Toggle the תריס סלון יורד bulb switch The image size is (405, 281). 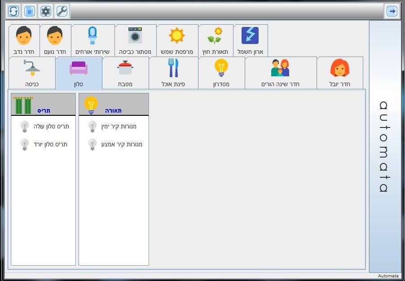25,145
